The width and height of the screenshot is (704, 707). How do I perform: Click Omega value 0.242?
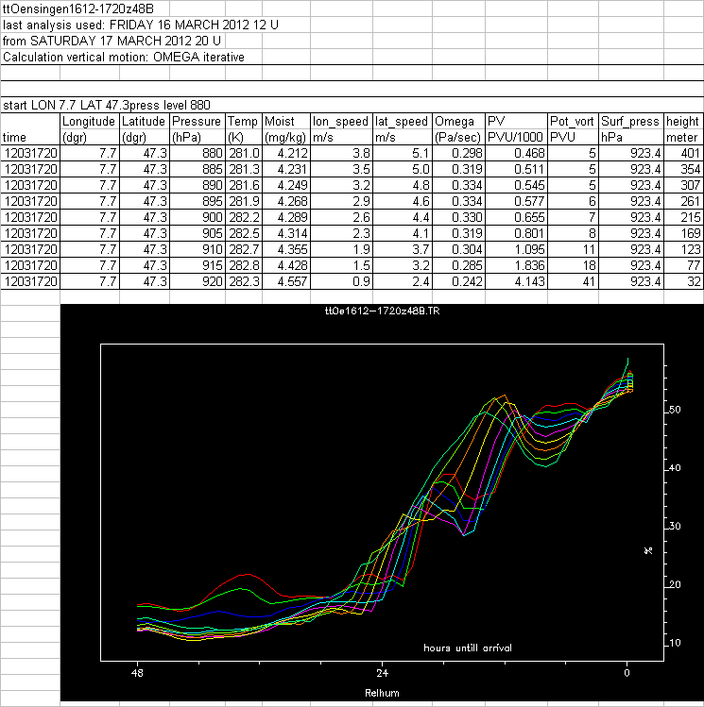(458, 281)
